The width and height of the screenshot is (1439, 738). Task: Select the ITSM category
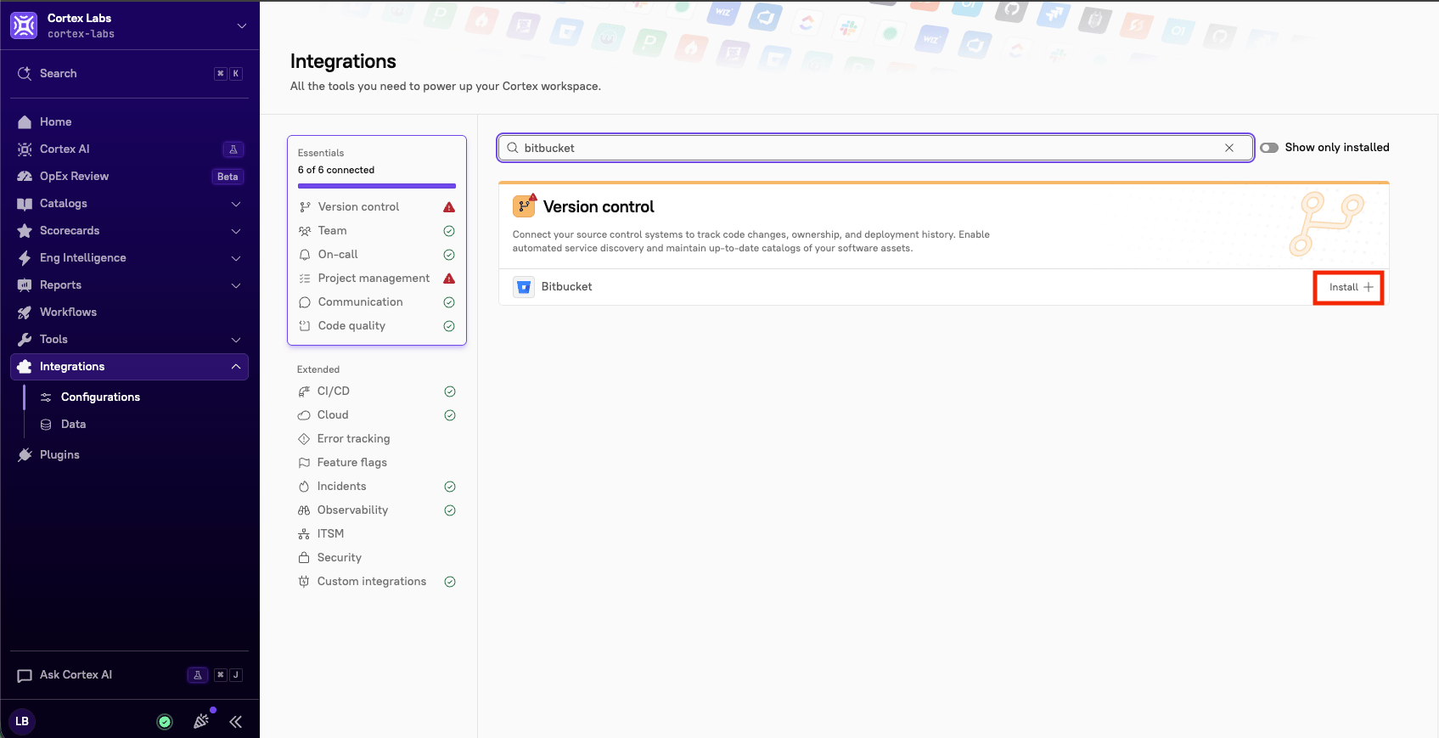[377, 534]
